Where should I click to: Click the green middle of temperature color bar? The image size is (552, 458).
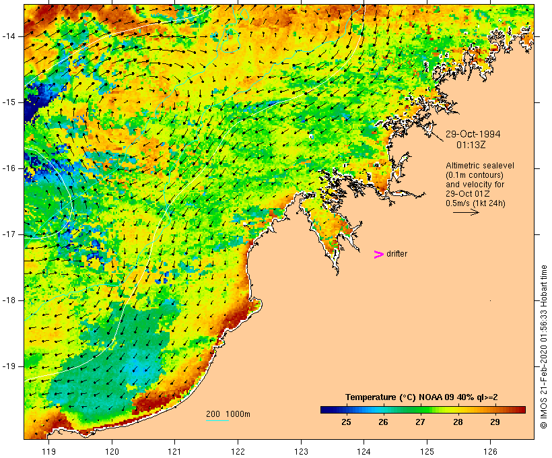click(x=423, y=410)
